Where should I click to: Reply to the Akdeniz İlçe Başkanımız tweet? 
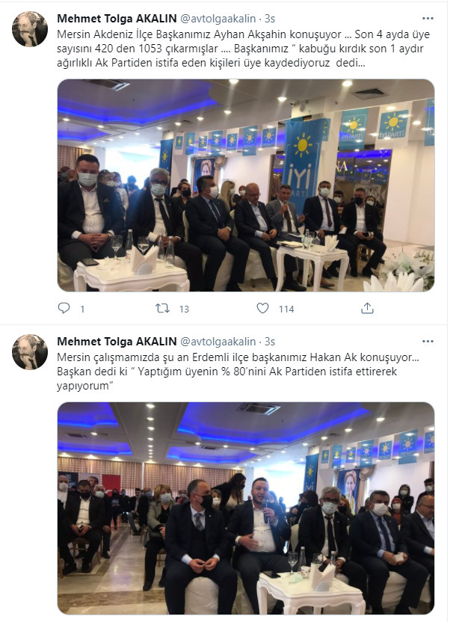(64, 308)
